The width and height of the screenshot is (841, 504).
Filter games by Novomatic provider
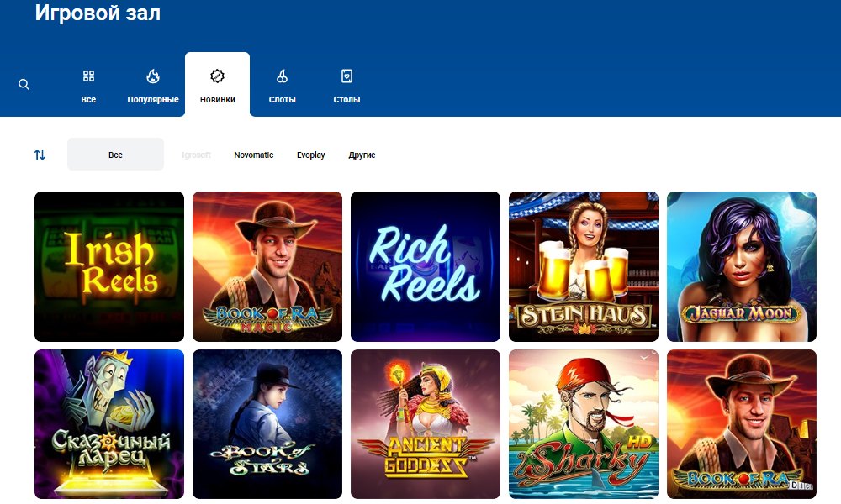pos(253,155)
